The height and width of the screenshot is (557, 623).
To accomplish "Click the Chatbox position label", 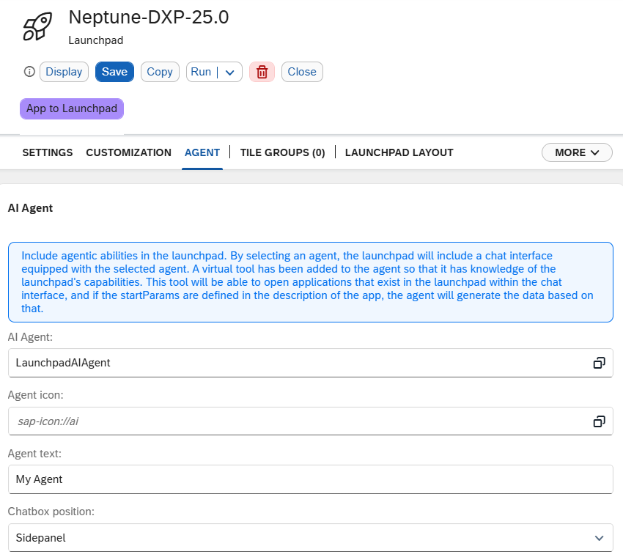I will coord(51,512).
